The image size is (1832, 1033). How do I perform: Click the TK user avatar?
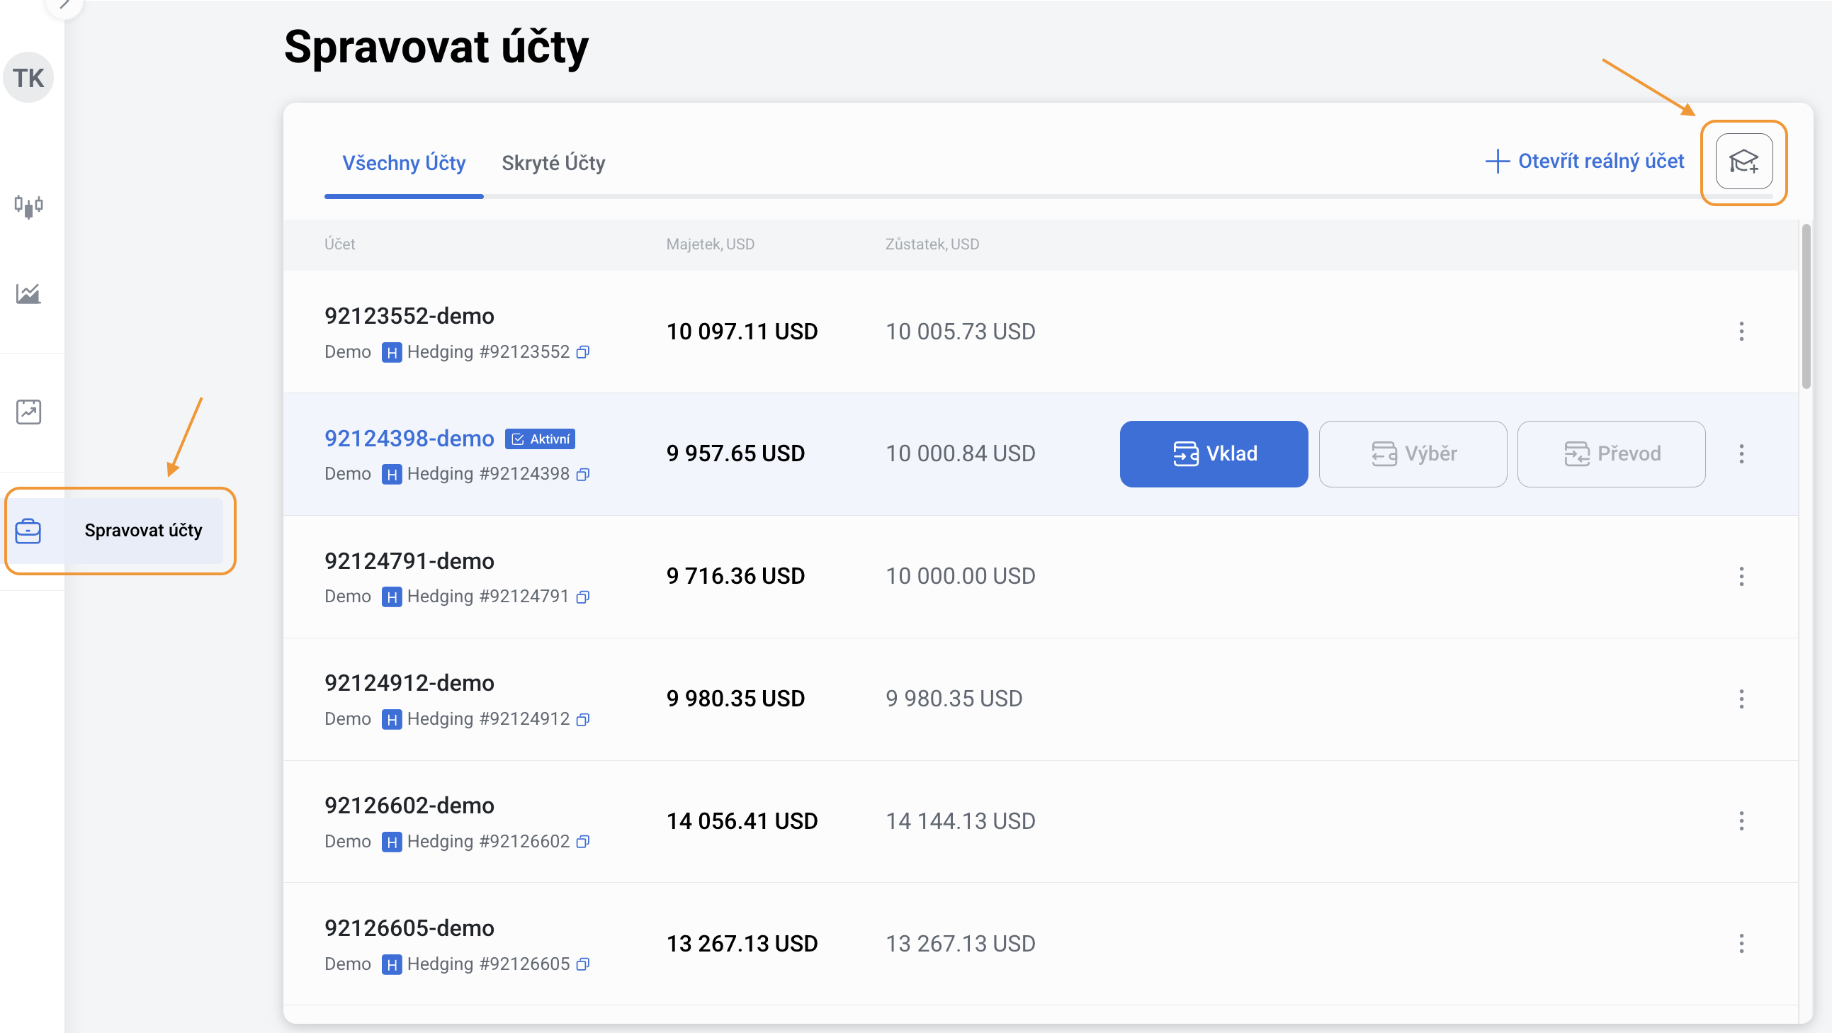coord(28,77)
